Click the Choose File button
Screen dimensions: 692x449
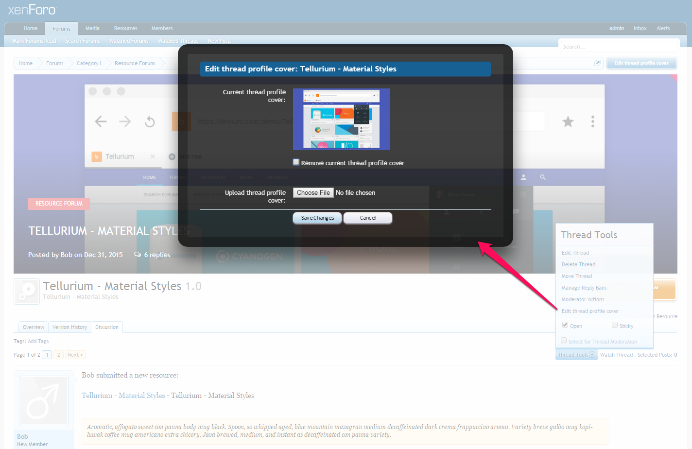[313, 192]
